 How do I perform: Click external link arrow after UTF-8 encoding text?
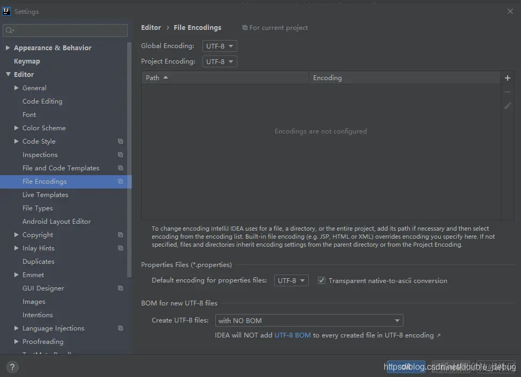(x=439, y=335)
